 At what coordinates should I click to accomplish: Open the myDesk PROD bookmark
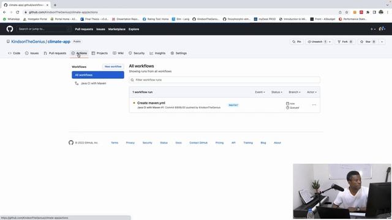click(x=265, y=19)
